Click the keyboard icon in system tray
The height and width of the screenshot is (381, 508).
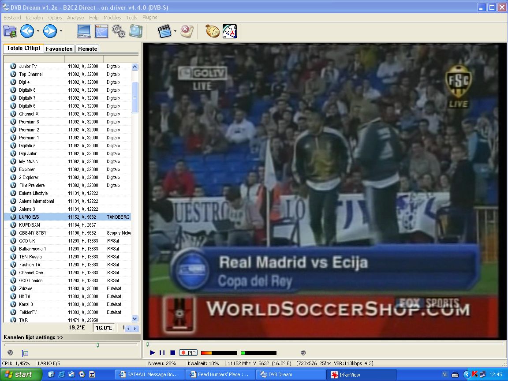point(455,375)
